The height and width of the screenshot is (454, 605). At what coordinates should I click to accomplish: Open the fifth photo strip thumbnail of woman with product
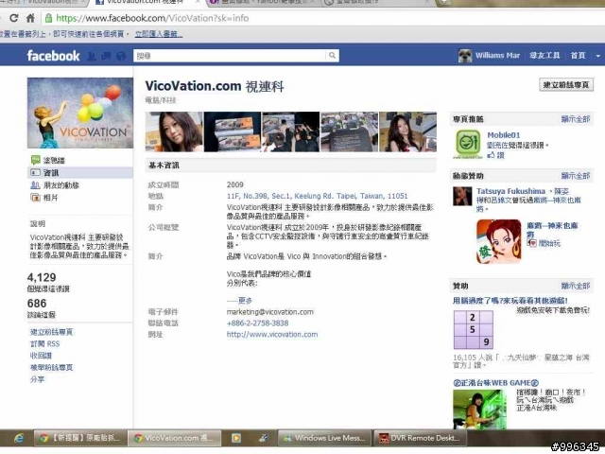(x=407, y=131)
